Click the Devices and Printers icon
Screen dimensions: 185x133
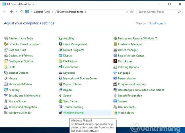[6, 55]
